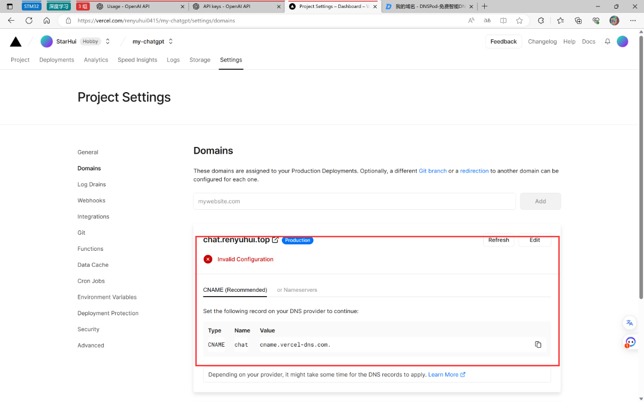Open the Changelog link

(542, 42)
